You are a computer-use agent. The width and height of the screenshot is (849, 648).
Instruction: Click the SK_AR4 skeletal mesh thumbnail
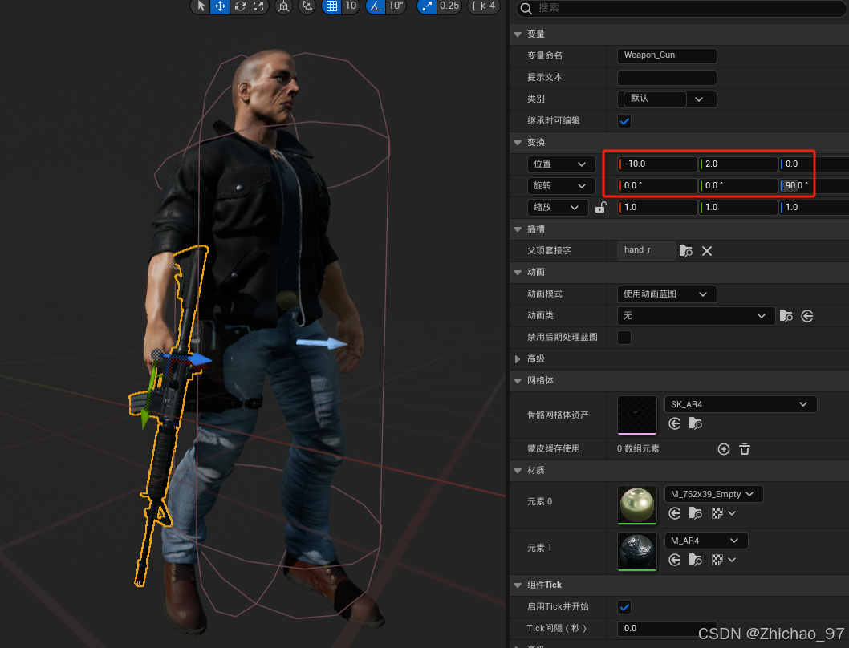(x=637, y=415)
